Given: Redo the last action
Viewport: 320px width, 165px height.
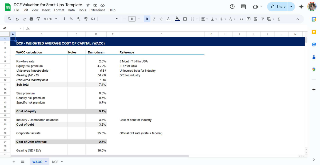Looking at the screenshot, I should tap(24, 19).
